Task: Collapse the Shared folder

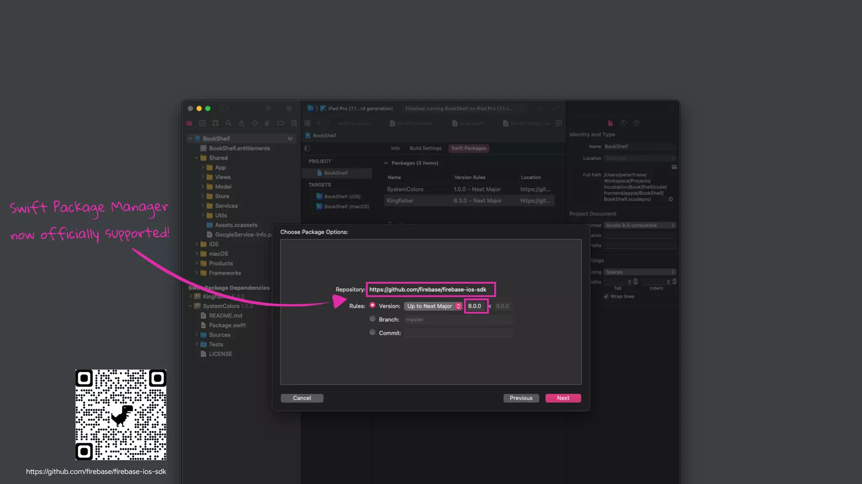Action: (196, 158)
